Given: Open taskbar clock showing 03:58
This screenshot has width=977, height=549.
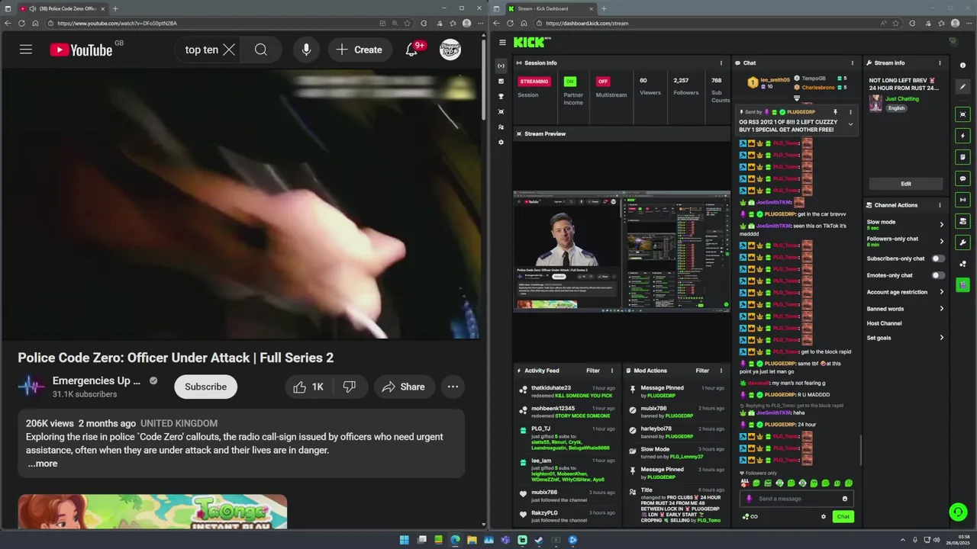Looking at the screenshot, I should click(x=957, y=540).
